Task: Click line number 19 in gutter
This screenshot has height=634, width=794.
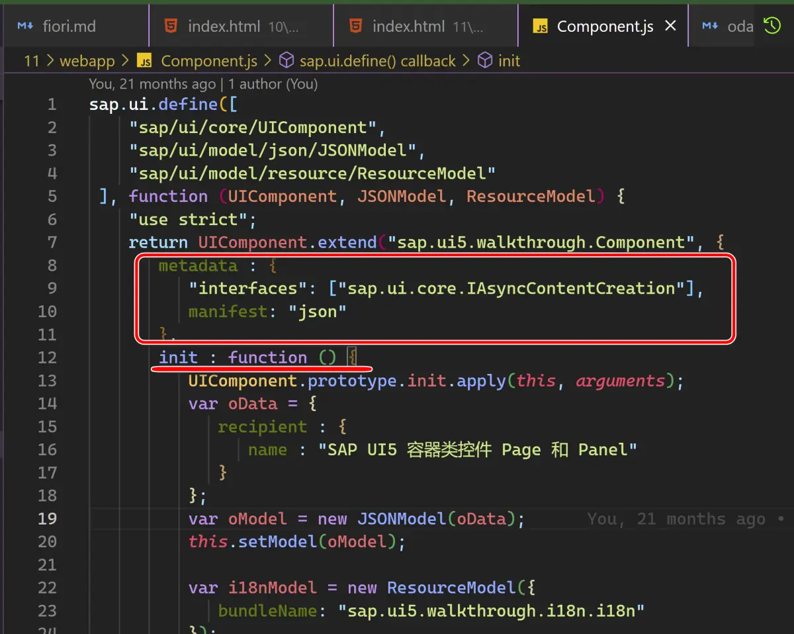Action: [x=47, y=518]
